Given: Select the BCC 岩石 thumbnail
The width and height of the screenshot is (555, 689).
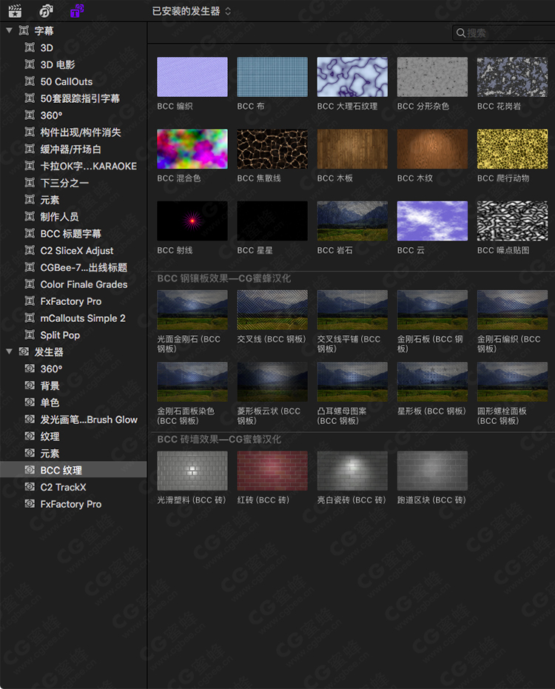Looking at the screenshot, I should [x=352, y=221].
